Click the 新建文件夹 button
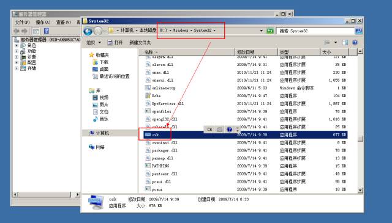This screenshot has width=392, height=223. point(140,43)
